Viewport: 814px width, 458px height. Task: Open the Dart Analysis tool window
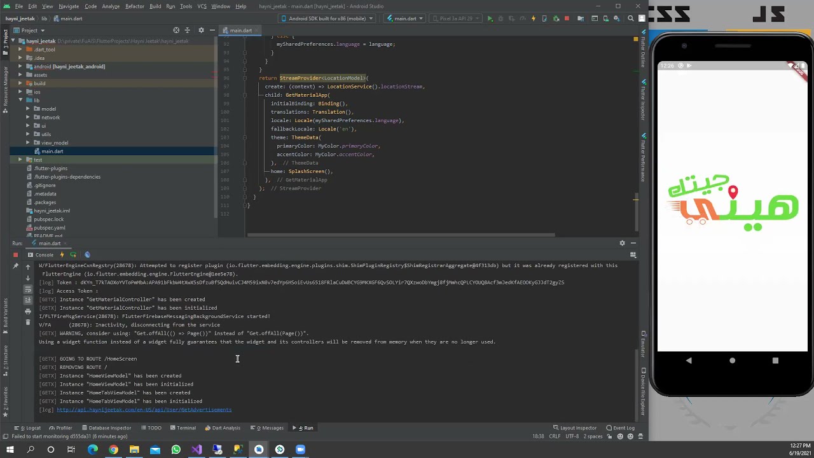click(223, 427)
